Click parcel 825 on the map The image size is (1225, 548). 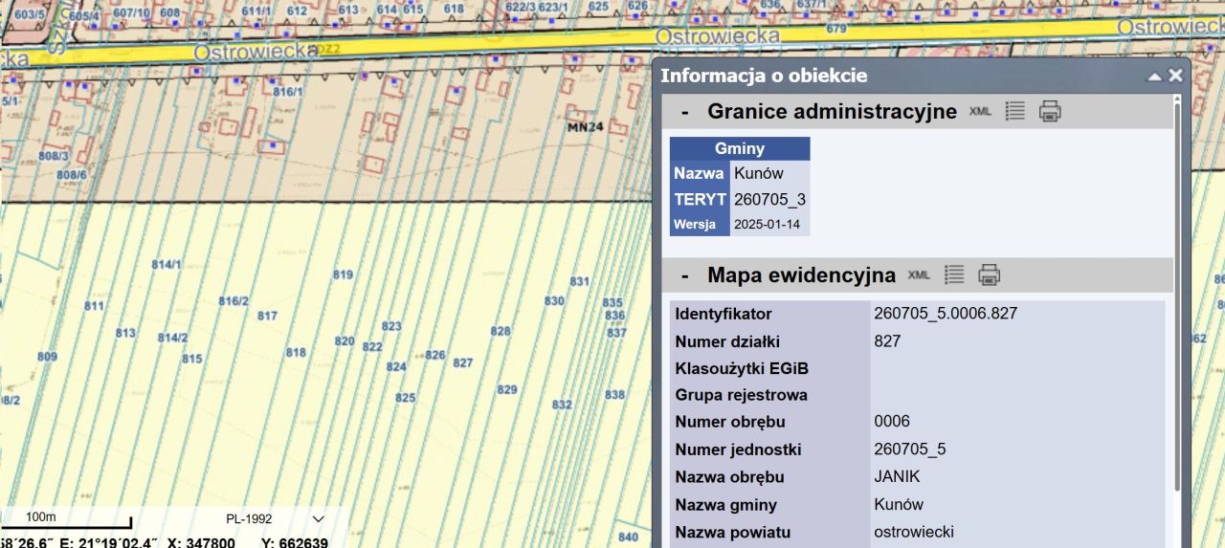point(406,398)
